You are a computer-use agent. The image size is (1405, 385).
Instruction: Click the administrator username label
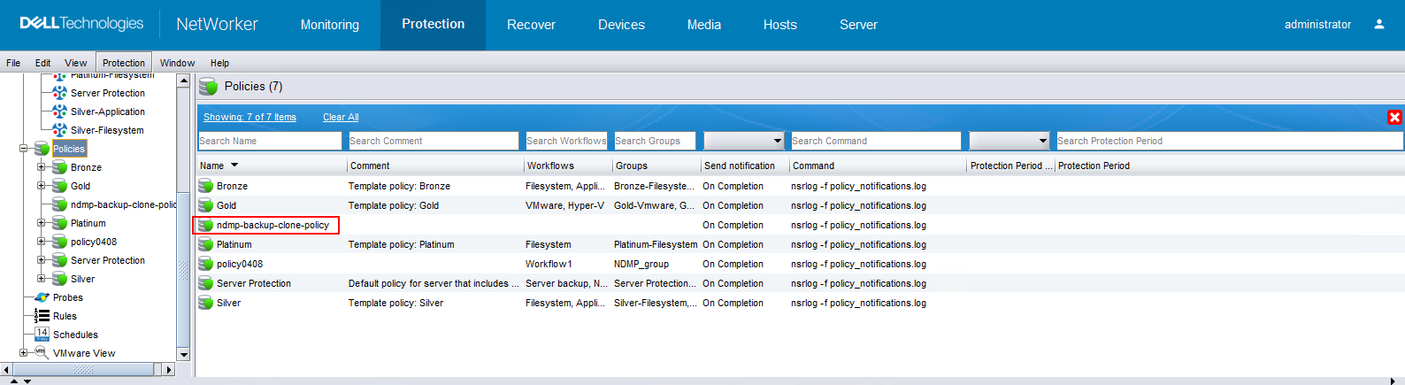coord(1317,25)
